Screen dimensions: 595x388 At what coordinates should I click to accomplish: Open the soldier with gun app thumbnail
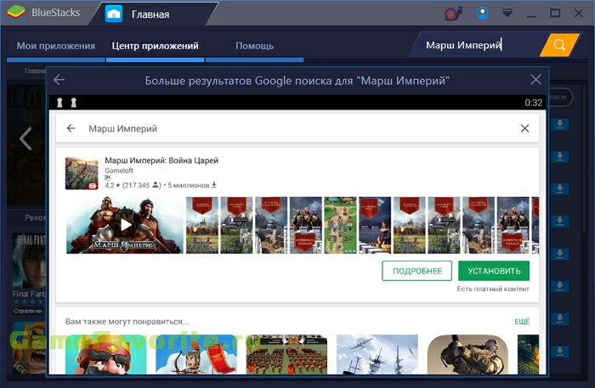tap(467, 354)
